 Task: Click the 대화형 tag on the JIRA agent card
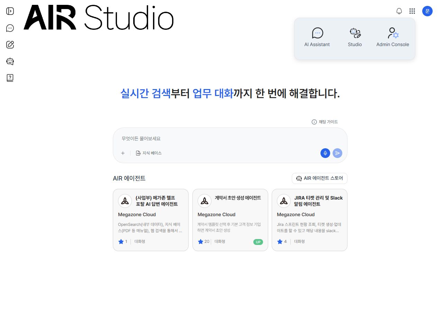pyautogui.click(x=299, y=241)
